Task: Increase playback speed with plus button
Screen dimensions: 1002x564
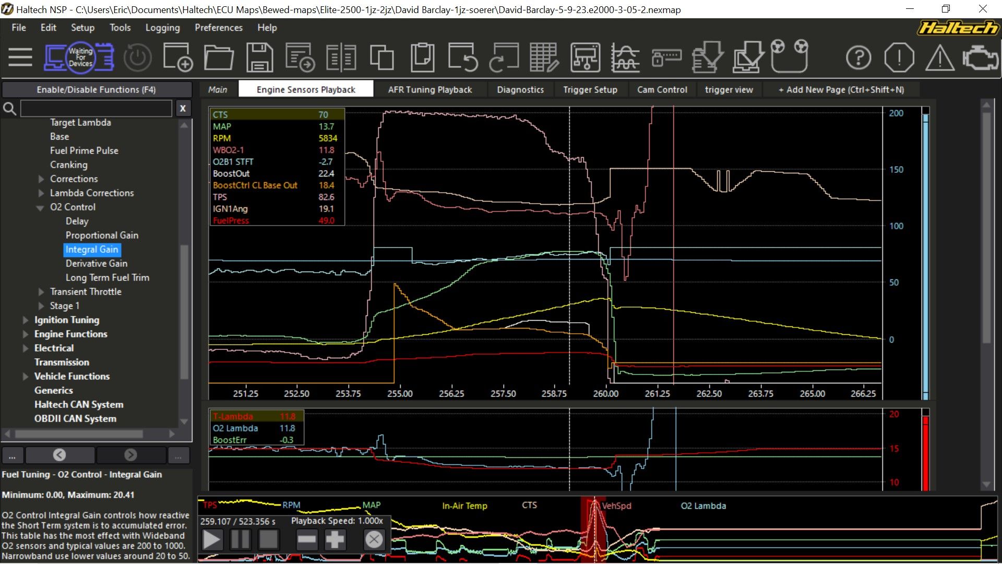Action: tap(335, 539)
